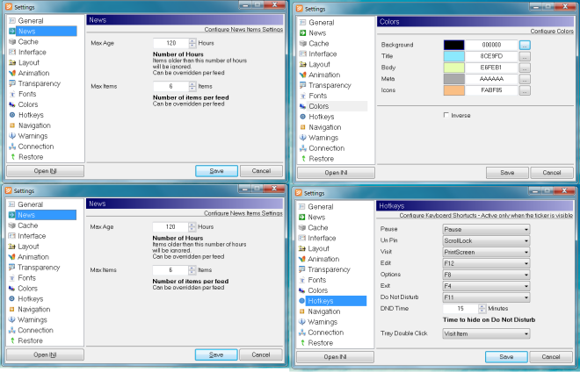Expand the Un Pin dropdown showing ScrollLock
This screenshot has width=580, height=372.
(x=484, y=240)
